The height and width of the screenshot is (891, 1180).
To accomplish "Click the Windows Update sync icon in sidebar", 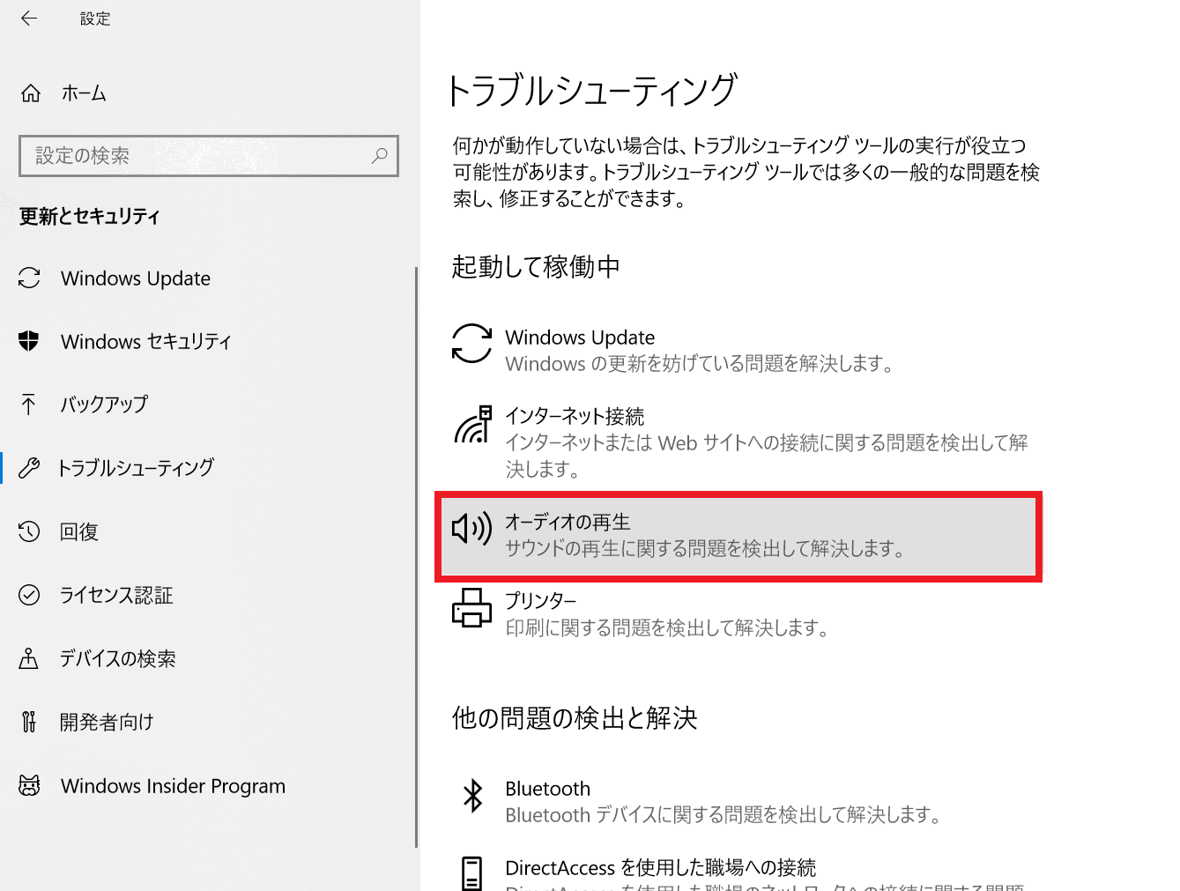I will pyautogui.click(x=29, y=278).
